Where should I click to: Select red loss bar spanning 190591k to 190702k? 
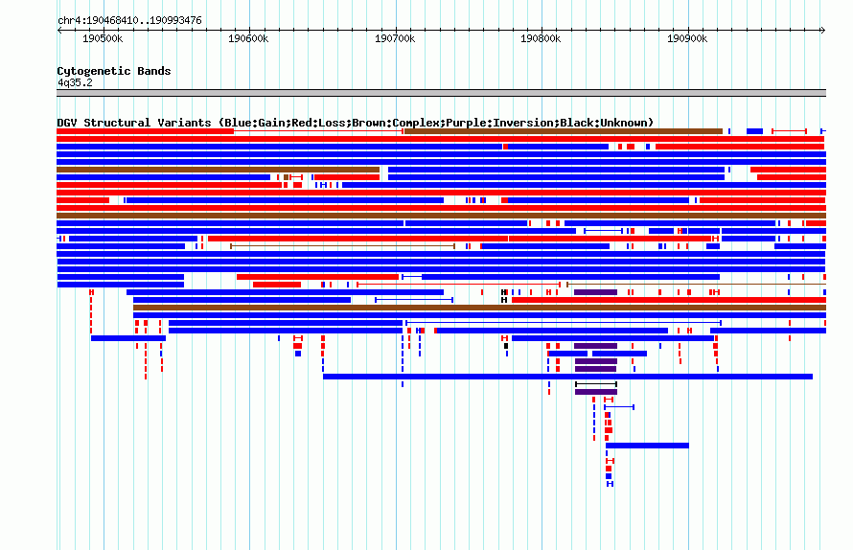point(317,277)
